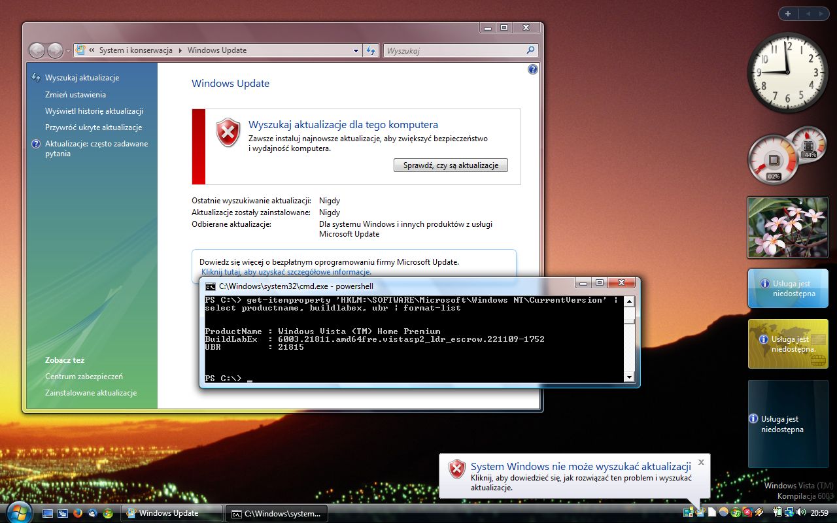Open Help via the question mark icon

(532, 69)
